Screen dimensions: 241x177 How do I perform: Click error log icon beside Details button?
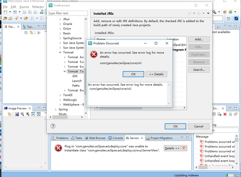tap(184, 148)
